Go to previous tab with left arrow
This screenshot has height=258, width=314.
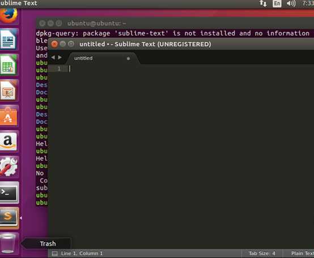tap(53, 57)
